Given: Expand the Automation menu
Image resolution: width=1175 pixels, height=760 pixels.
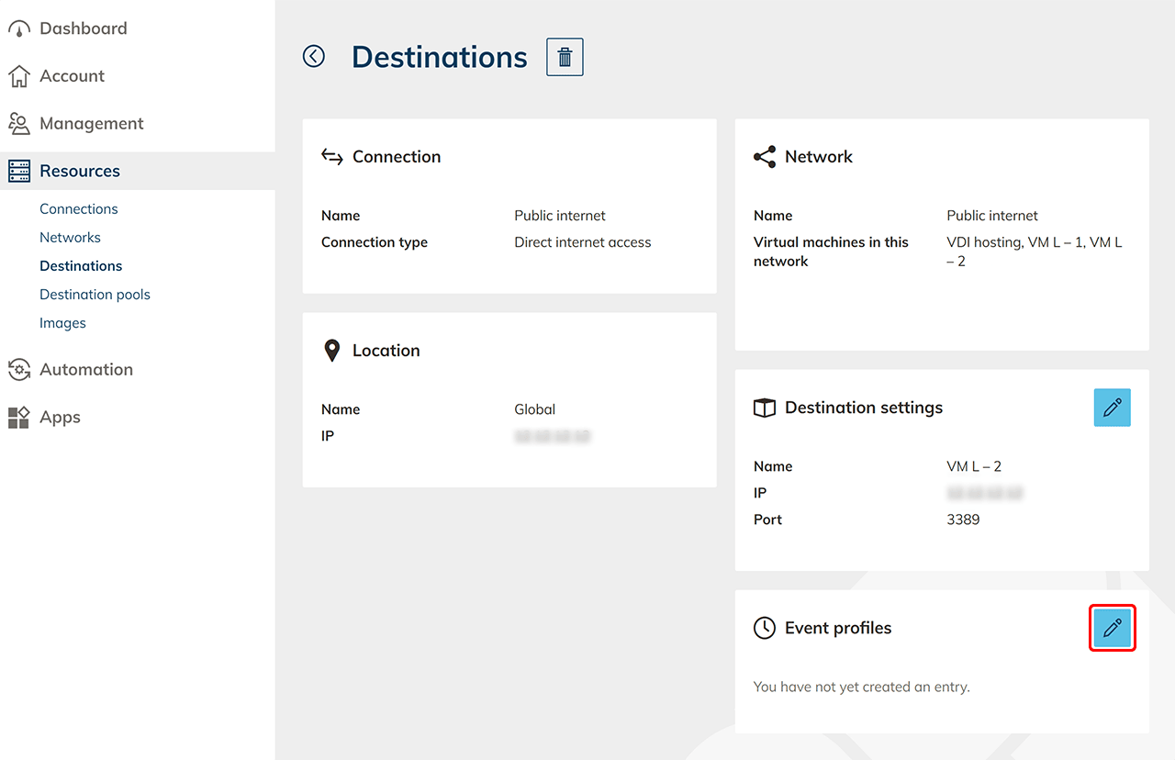Looking at the screenshot, I should pos(86,369).
